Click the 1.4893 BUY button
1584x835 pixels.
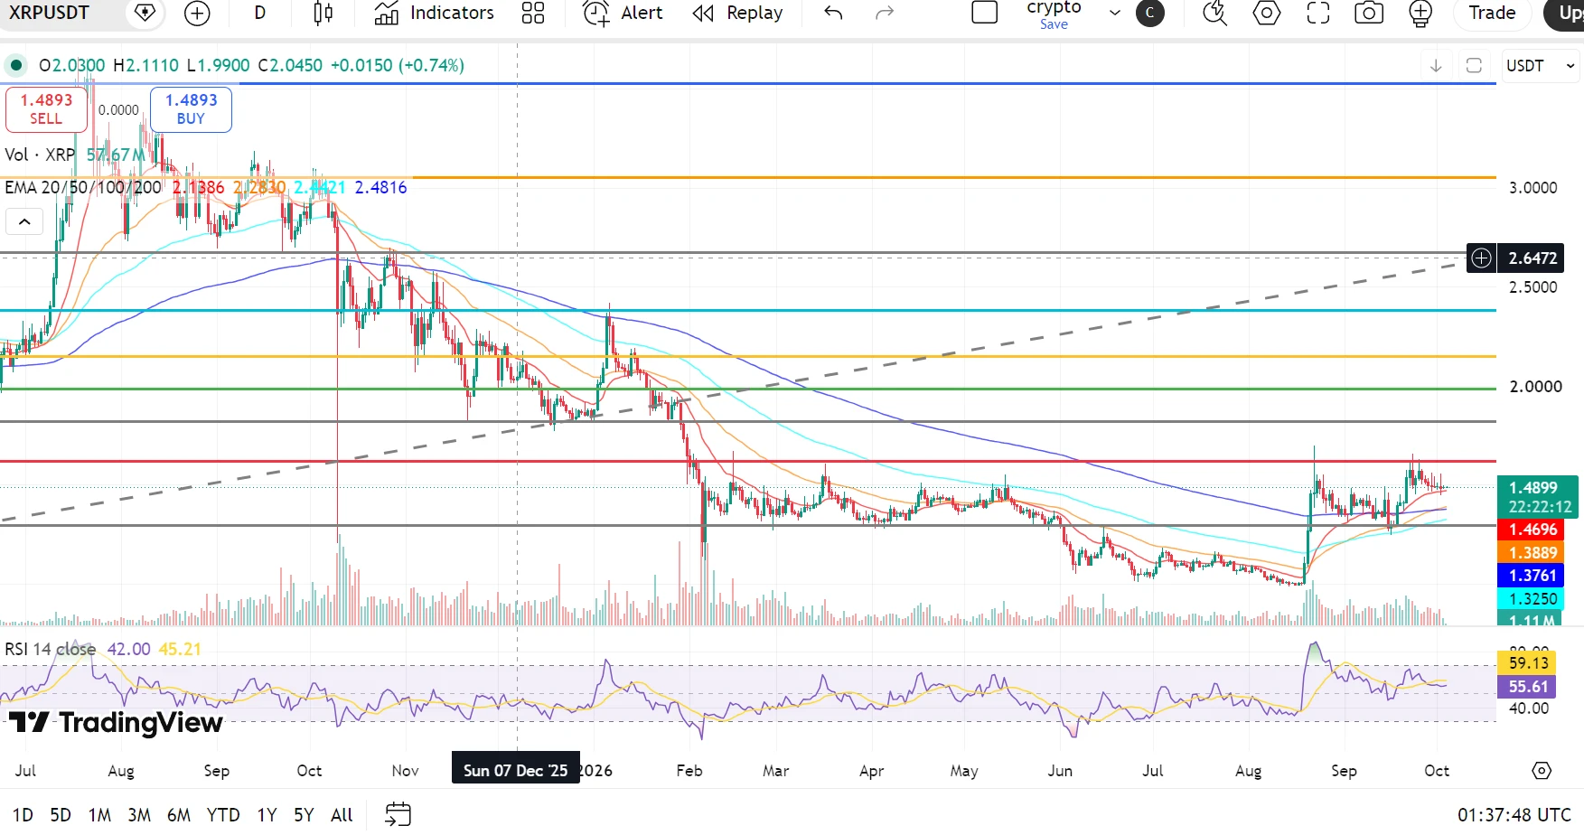[191, 109]
